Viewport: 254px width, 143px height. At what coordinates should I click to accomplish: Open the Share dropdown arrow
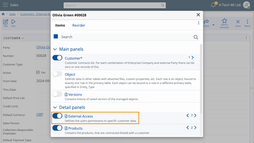click(213, 25)
